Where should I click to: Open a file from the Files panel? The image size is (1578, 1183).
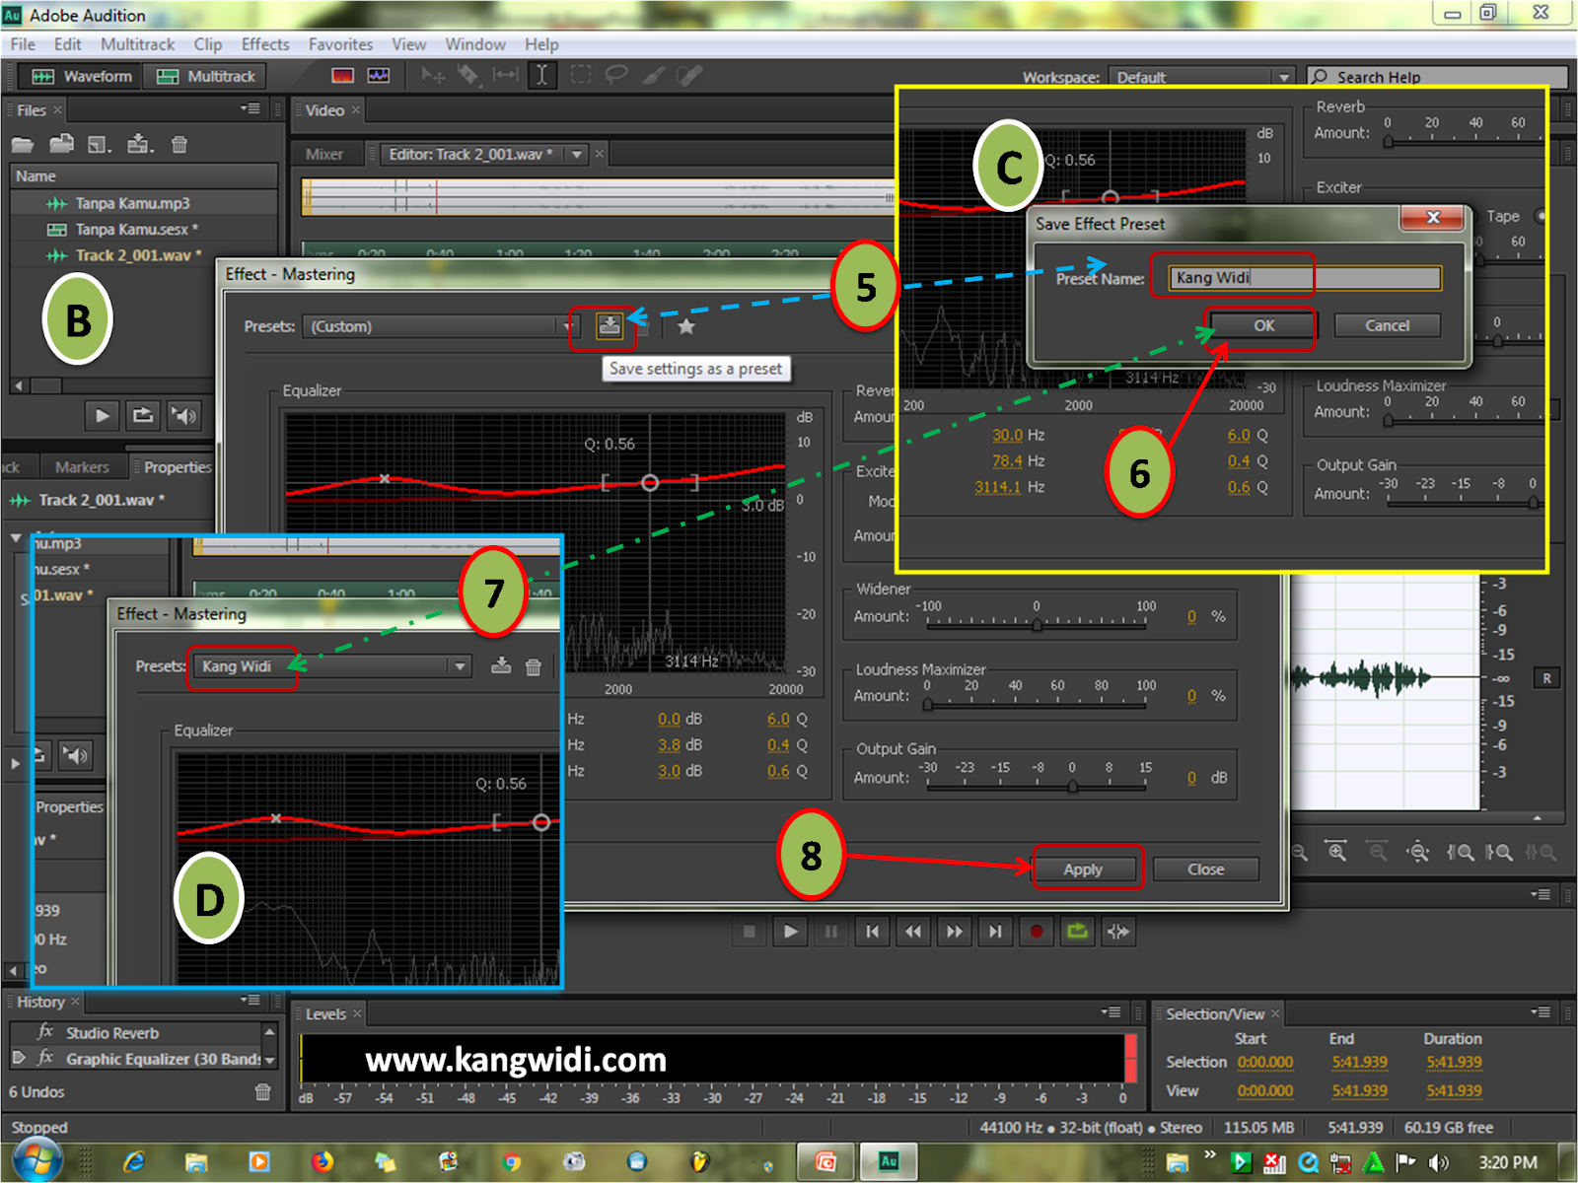click(22, 144)
